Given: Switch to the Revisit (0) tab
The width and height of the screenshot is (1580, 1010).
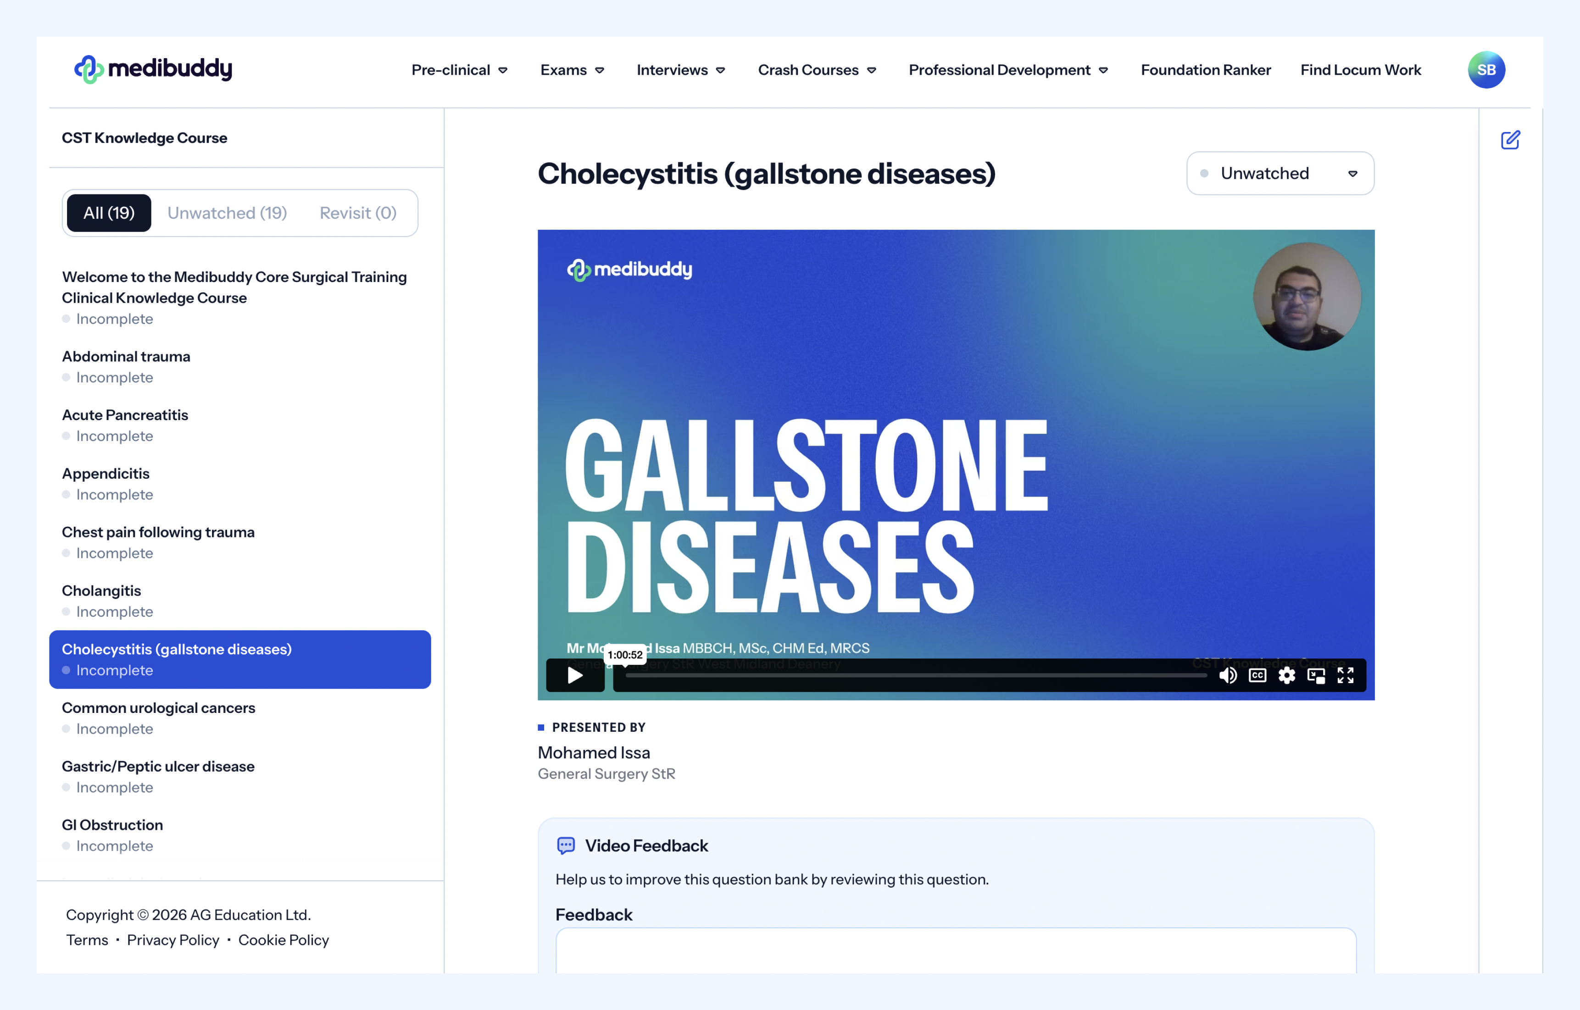Looking at the screenshot, I should click(357, 212).
